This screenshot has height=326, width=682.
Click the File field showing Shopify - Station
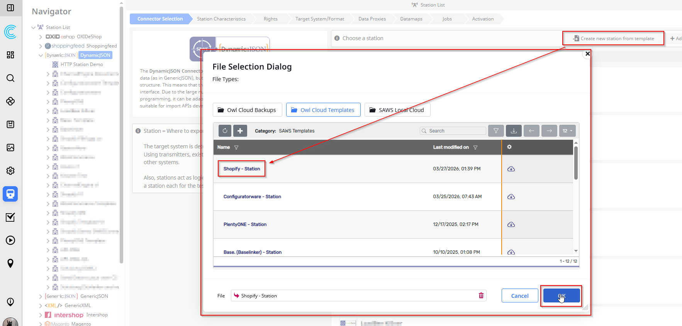coord(358,295)
